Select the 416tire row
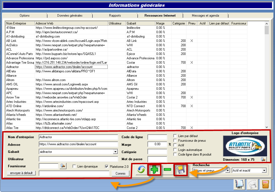The height and width of the screenshot is (192, 275). point(126,28)
